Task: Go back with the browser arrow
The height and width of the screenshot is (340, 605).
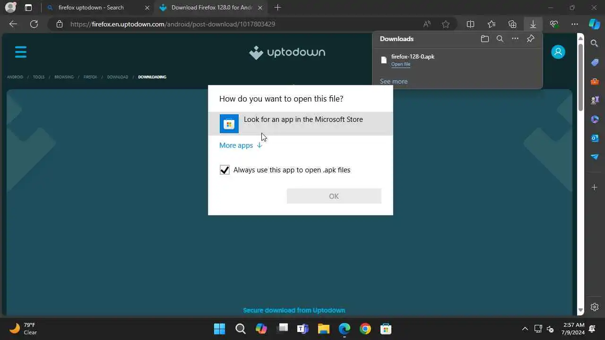Action: point(13,24)
